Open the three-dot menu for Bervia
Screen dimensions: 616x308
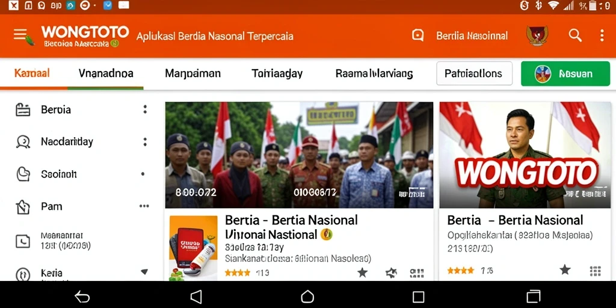point(145,109)
